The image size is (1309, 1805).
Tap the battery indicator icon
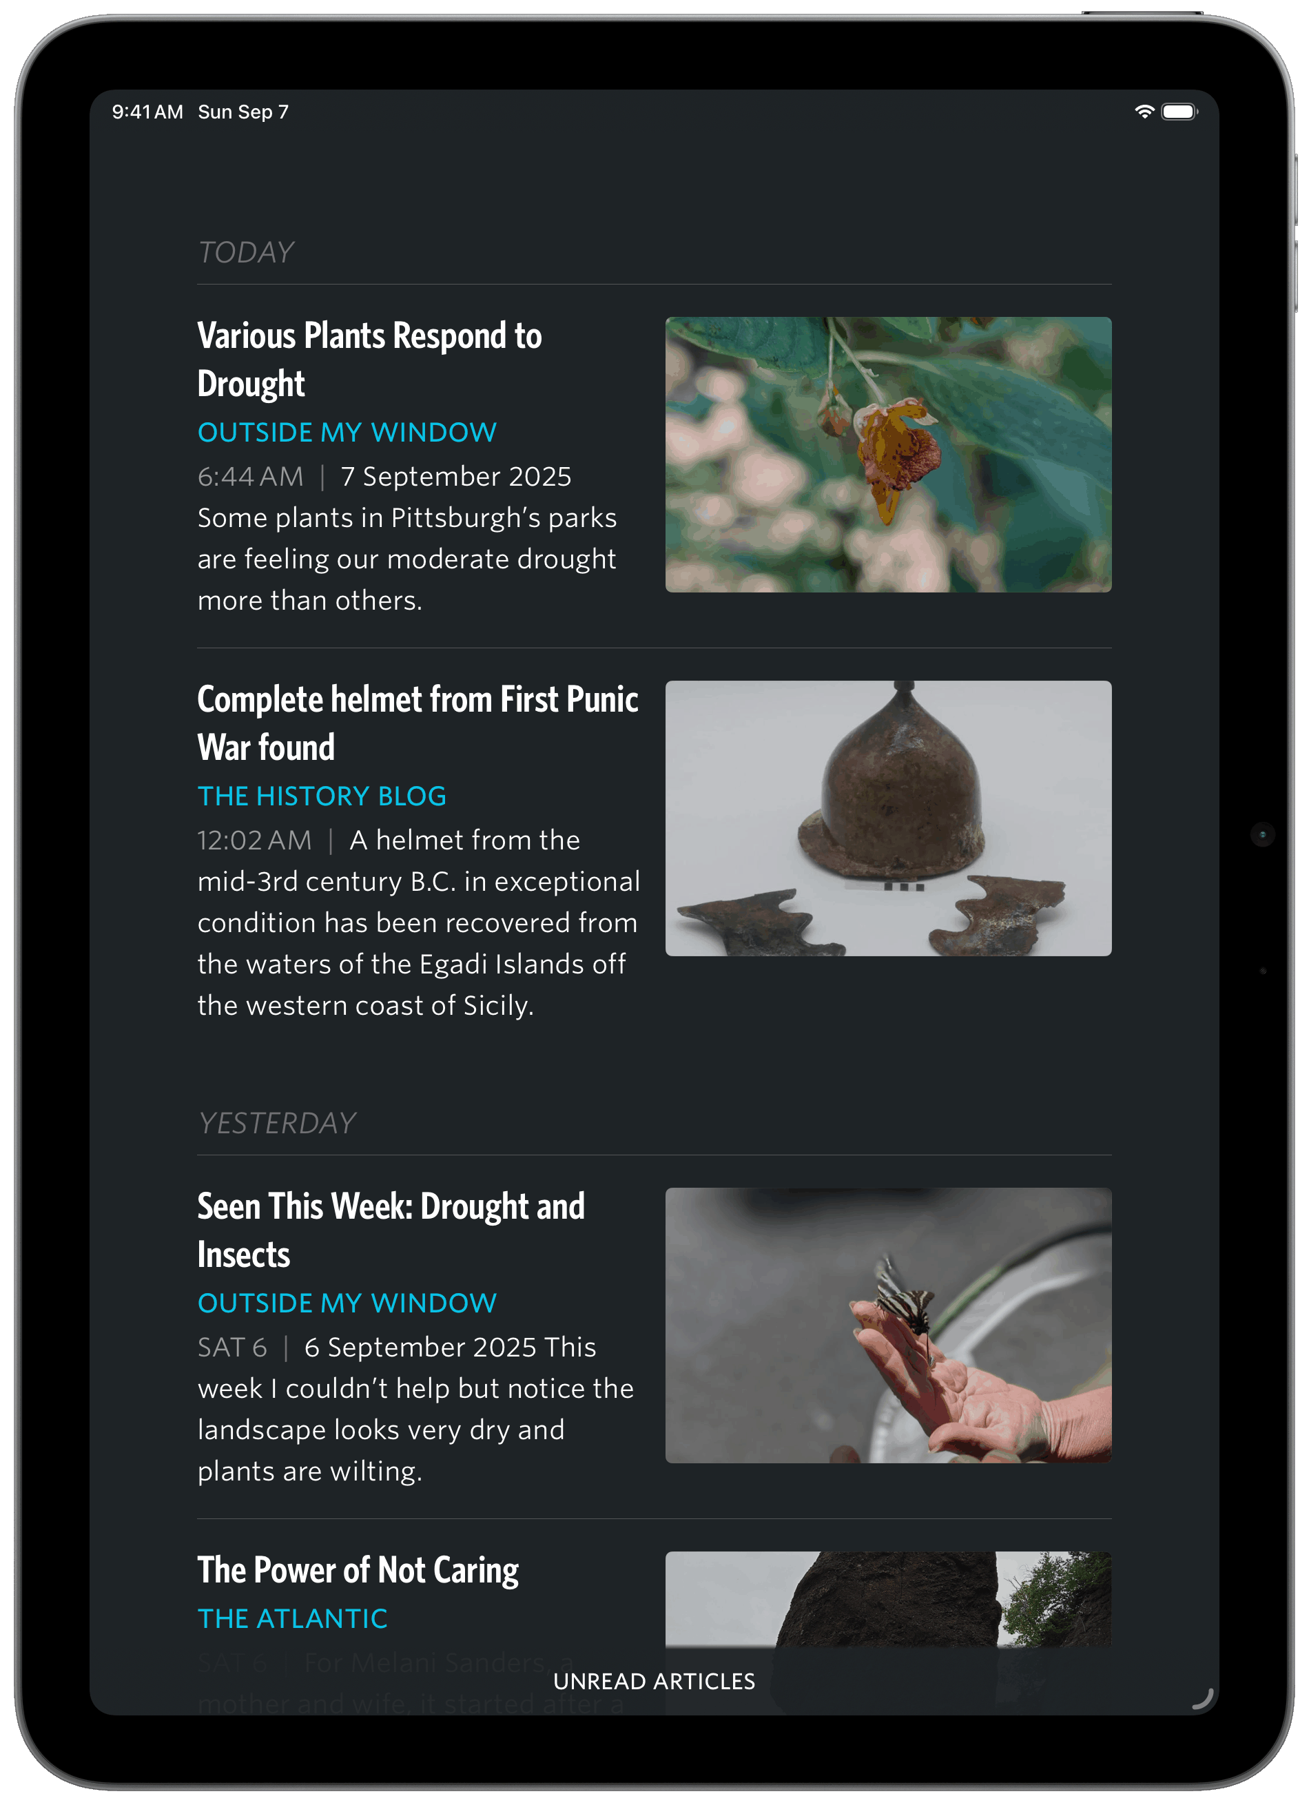(x=1179, y=112)
